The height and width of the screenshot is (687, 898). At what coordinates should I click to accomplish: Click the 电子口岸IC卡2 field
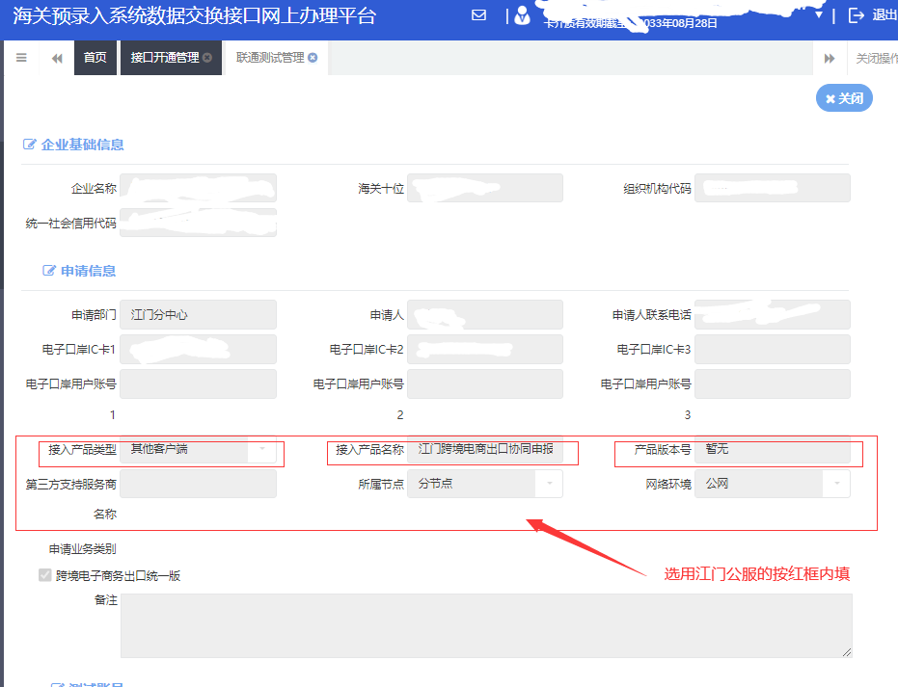click(x=485, y=350)
